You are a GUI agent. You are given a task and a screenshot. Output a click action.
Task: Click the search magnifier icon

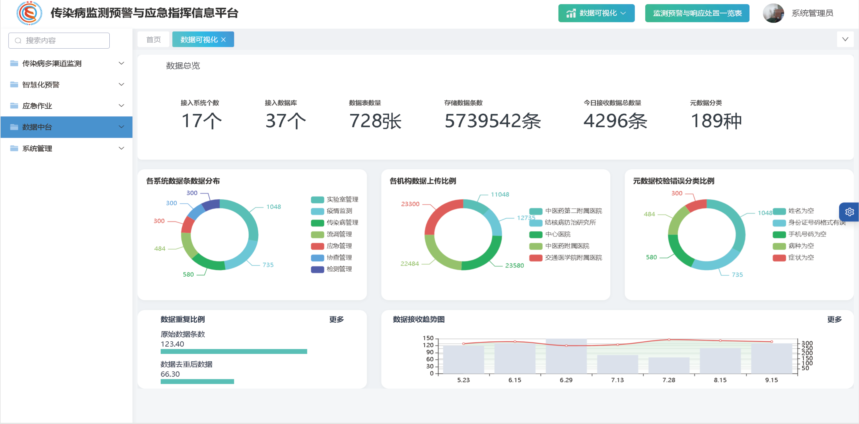18,41
